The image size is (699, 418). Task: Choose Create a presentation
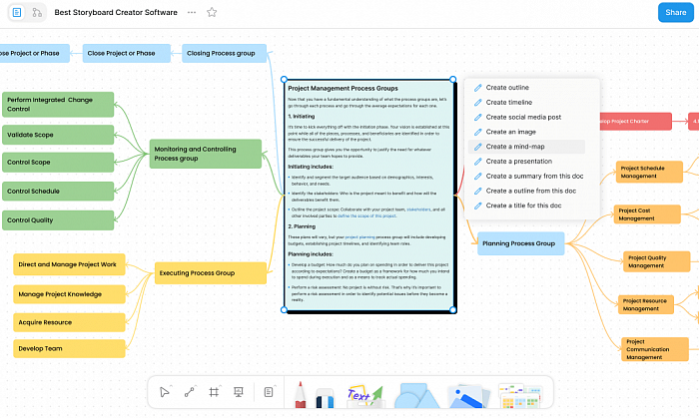pos(526,162)
